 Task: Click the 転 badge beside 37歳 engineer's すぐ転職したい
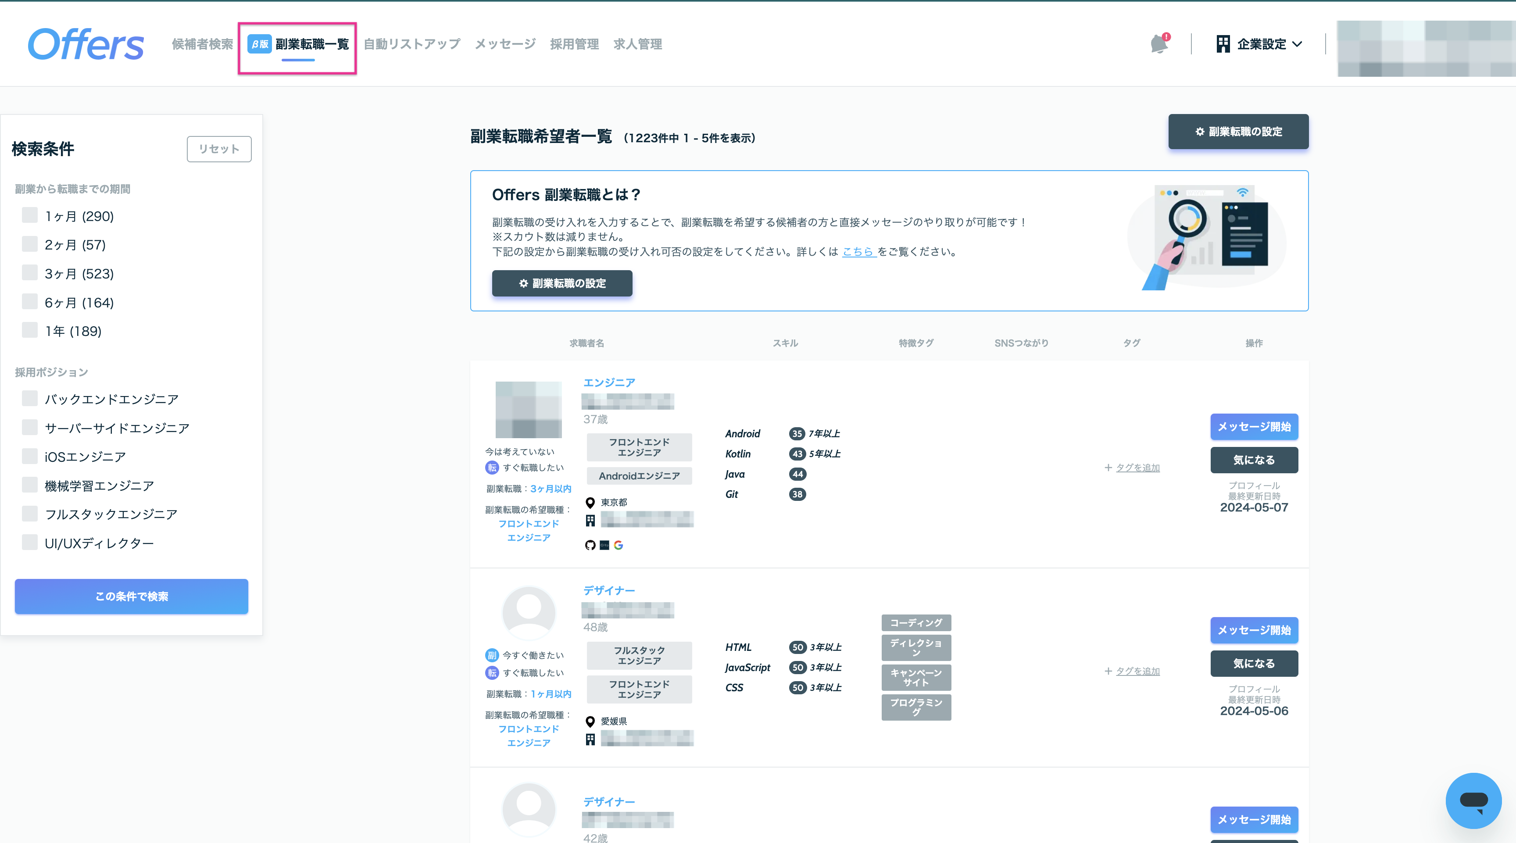tap(492, 468)
